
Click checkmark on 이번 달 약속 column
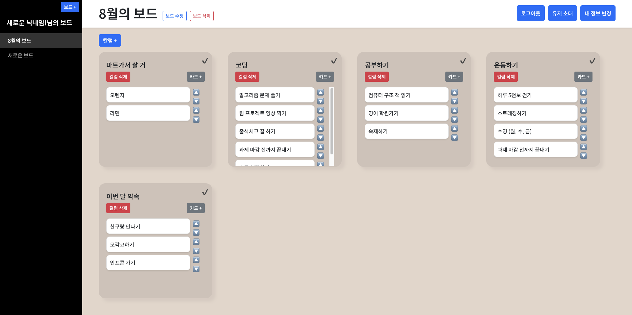tap(205, 192)
